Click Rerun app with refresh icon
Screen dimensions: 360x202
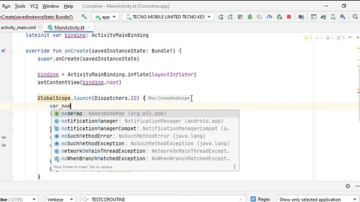tap(220, 17)
